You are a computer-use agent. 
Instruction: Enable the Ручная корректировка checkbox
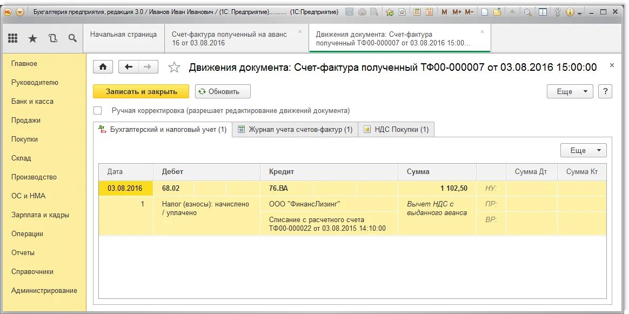(x=97, y=110)
